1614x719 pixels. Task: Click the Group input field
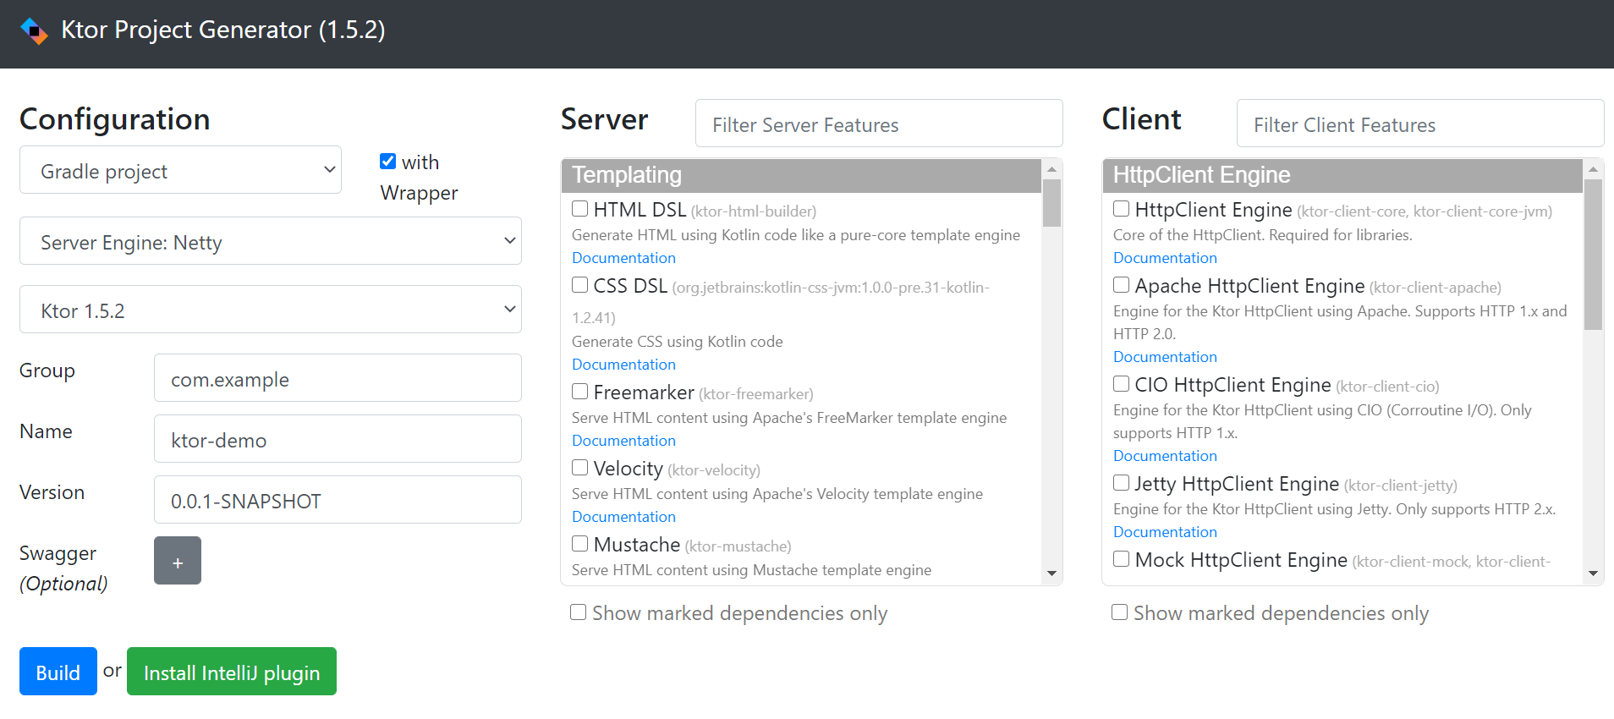click(x=338, y=378)
